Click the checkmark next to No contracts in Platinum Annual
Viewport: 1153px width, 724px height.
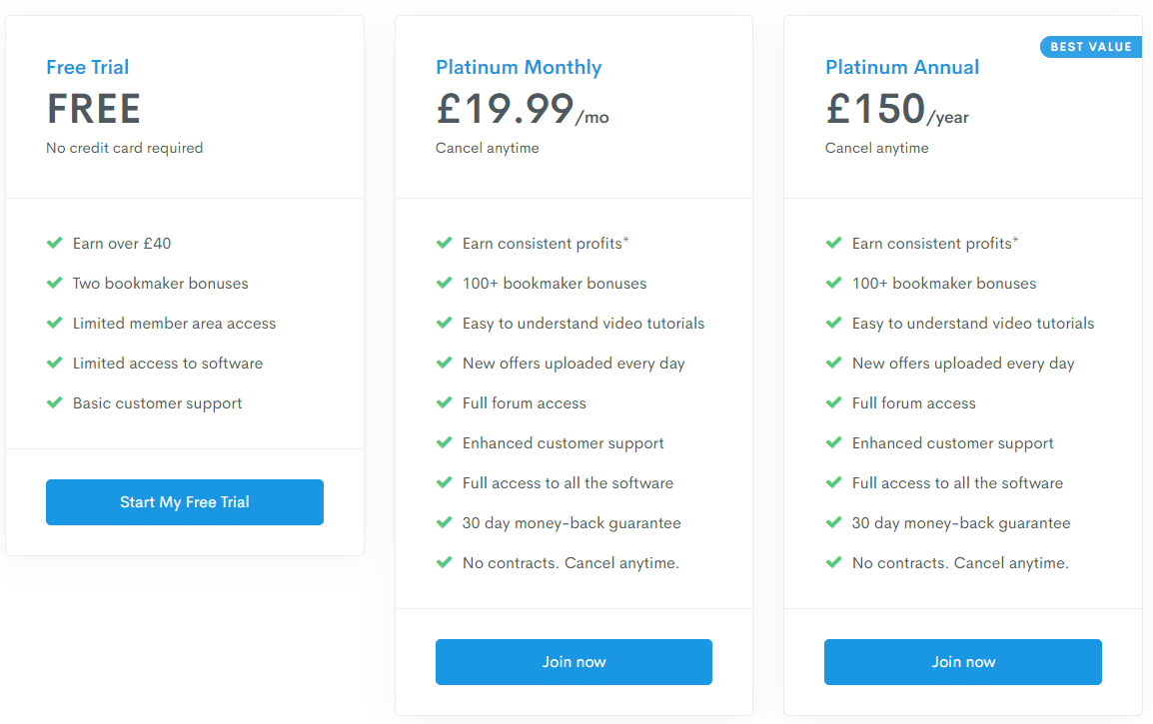coord(833,562)
